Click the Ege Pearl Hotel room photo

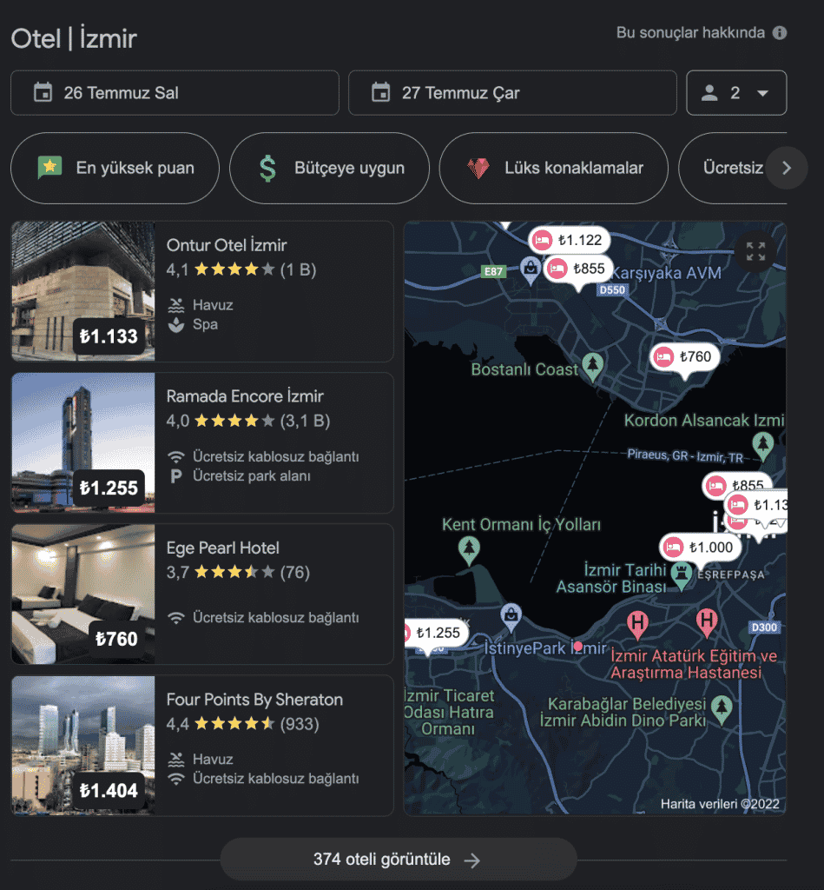[x=82, y=594]
